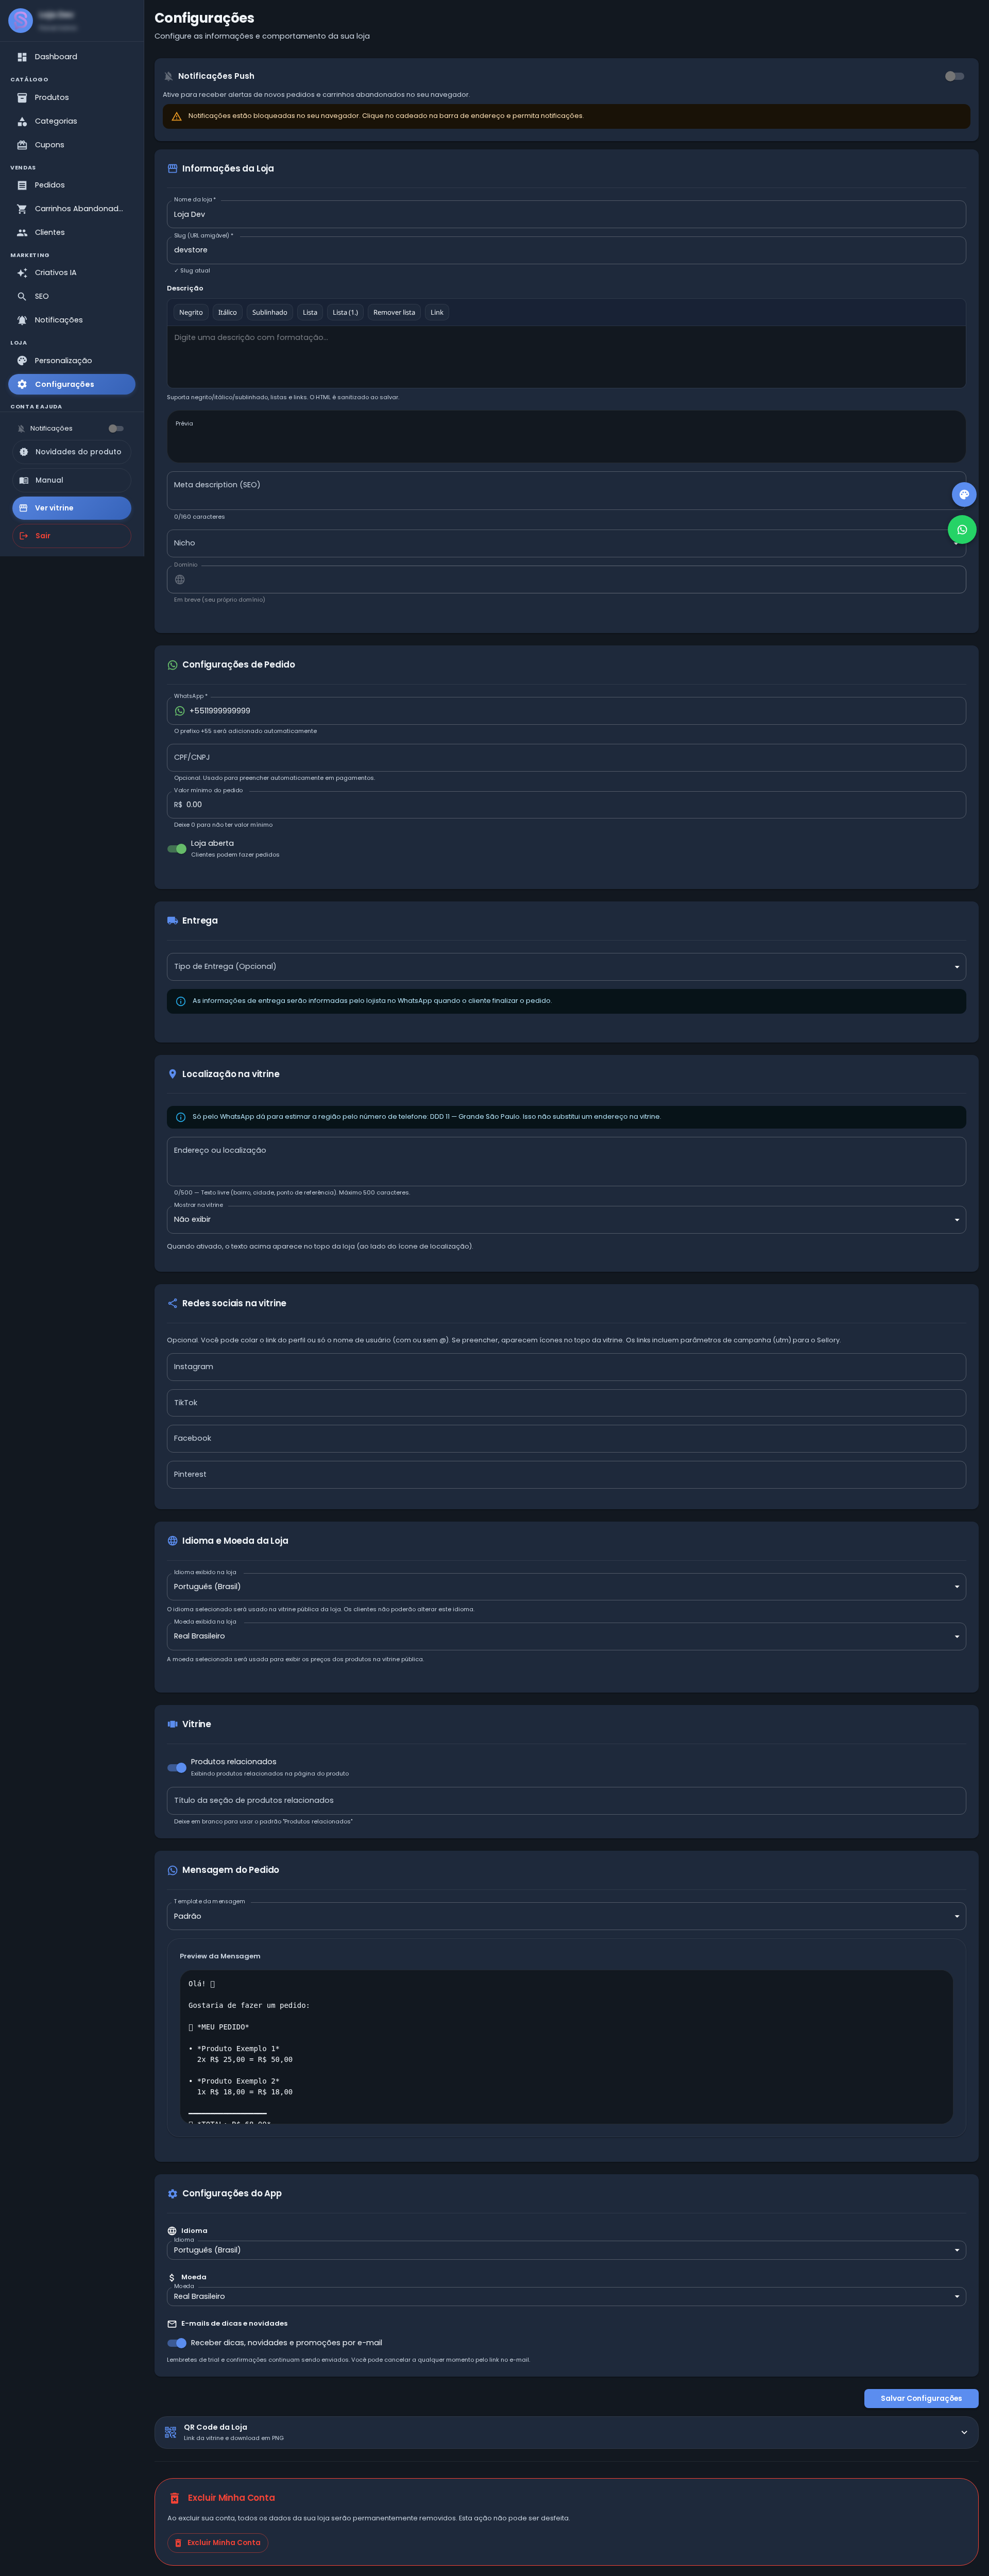Click the CPF/CNPJ input field
This screenshot has width=989, height=2576.
click(x=566, y=757)
